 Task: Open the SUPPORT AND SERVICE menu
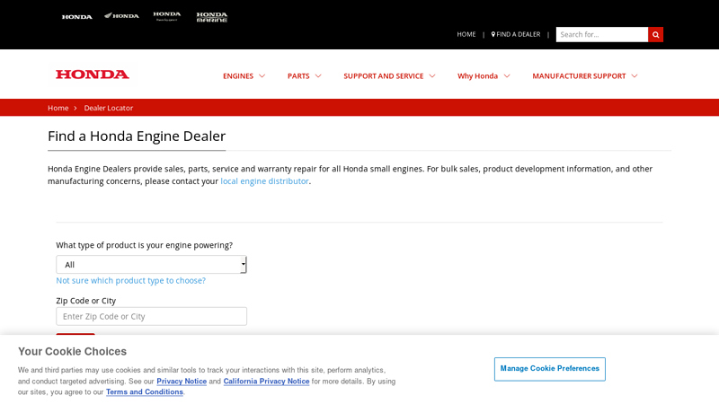pos(384,76)
